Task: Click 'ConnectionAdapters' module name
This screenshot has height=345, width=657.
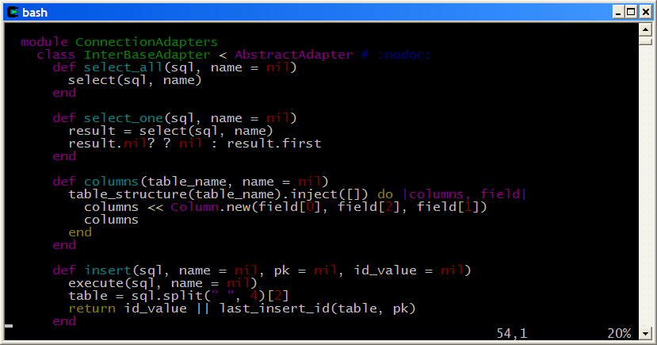Action: coord(147,42)
